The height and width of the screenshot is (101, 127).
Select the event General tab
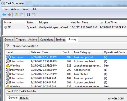13,98
